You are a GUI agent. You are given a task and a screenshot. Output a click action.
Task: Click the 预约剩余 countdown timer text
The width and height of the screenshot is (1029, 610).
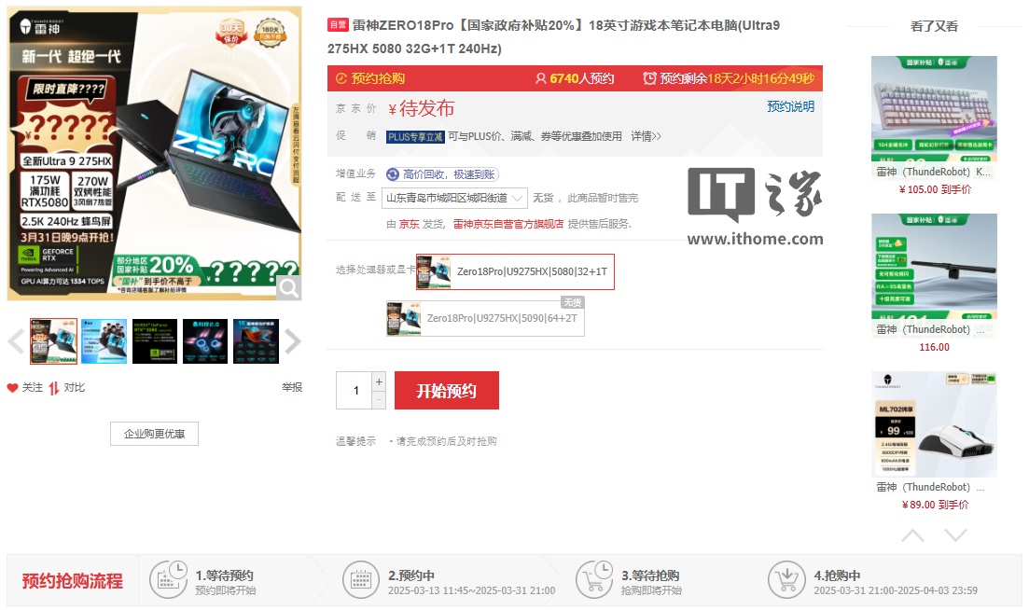737,78
